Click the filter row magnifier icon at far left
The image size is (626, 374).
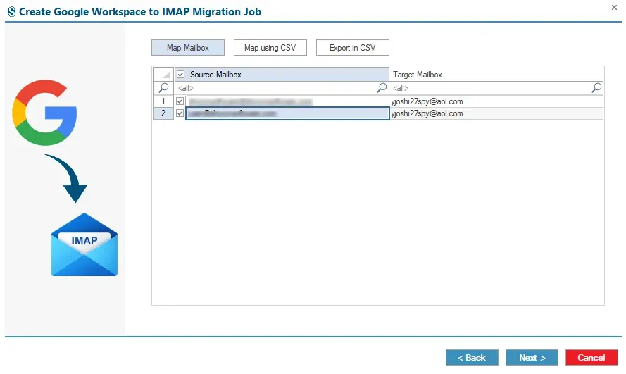[163, 87]
